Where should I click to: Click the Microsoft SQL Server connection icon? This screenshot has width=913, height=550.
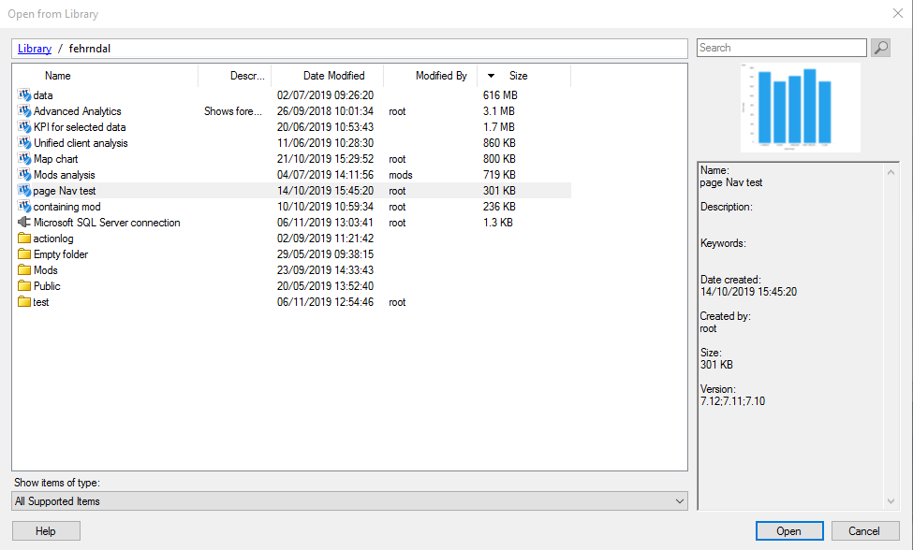point(24,223)
